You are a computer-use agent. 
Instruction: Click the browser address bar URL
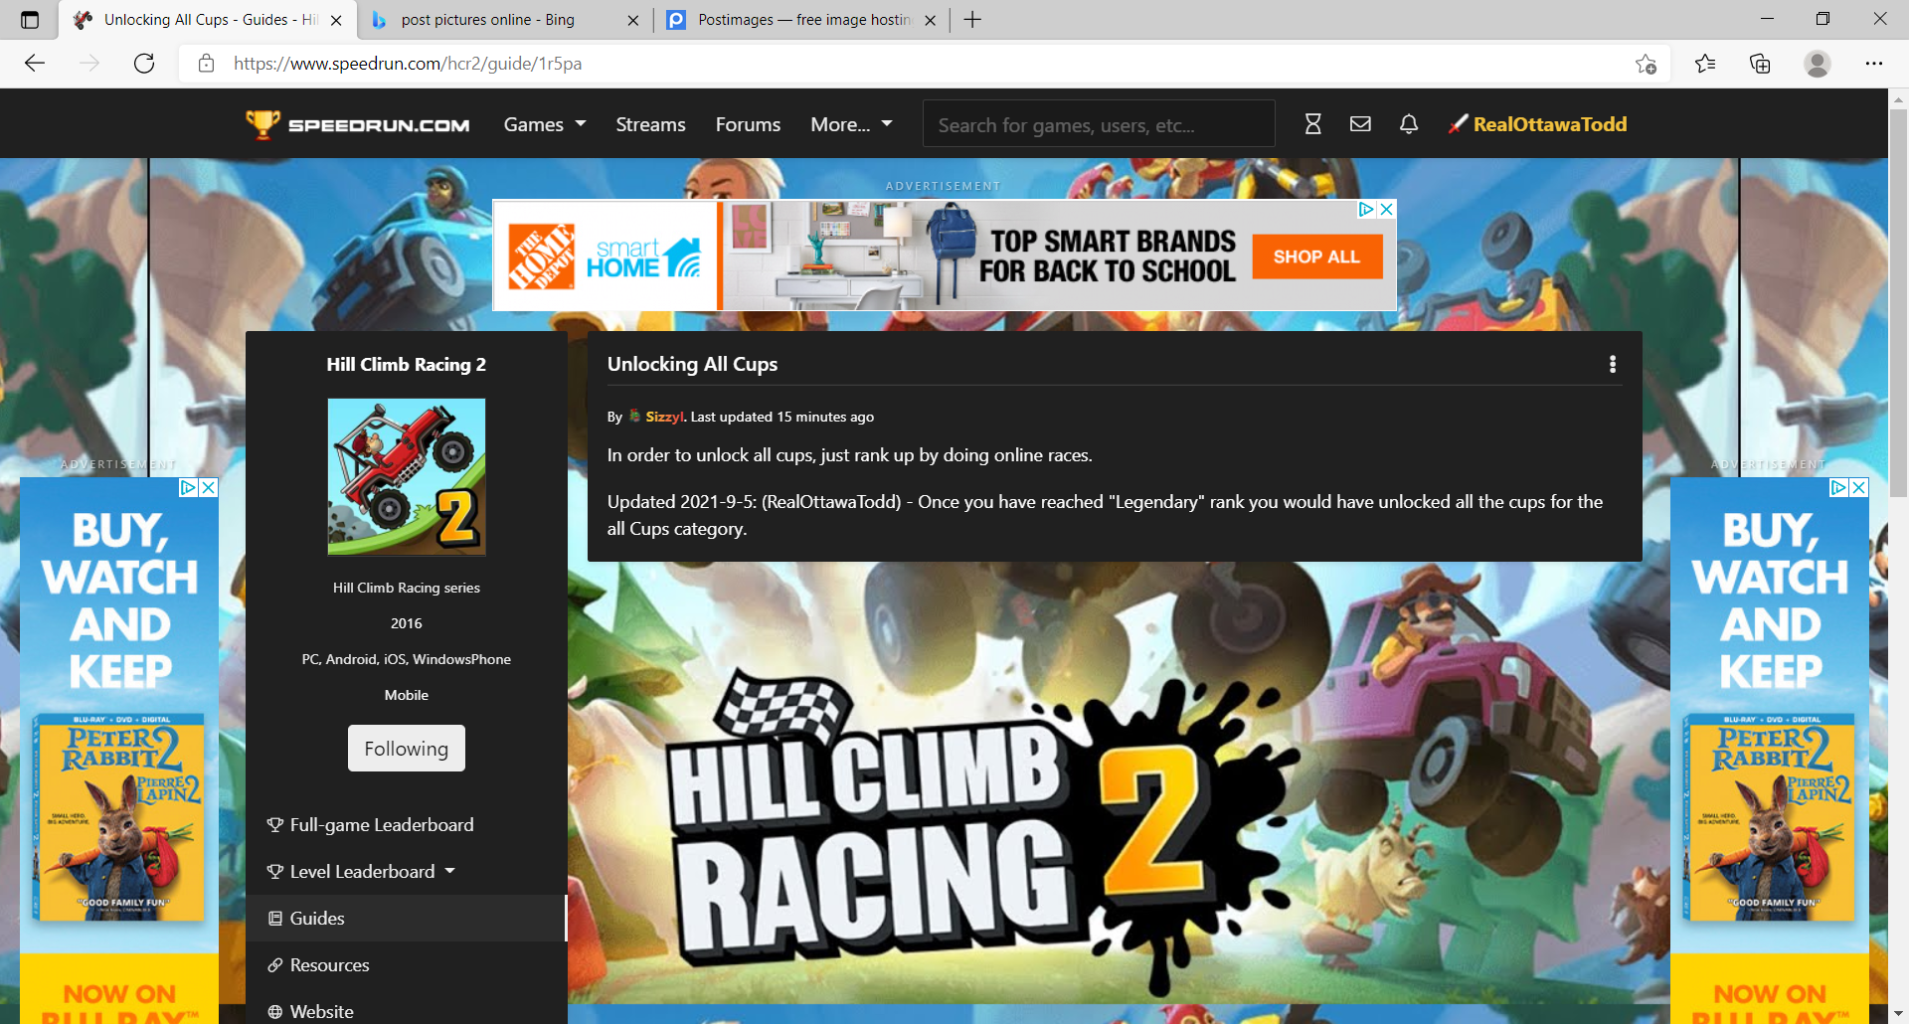(x=408, y=64)
